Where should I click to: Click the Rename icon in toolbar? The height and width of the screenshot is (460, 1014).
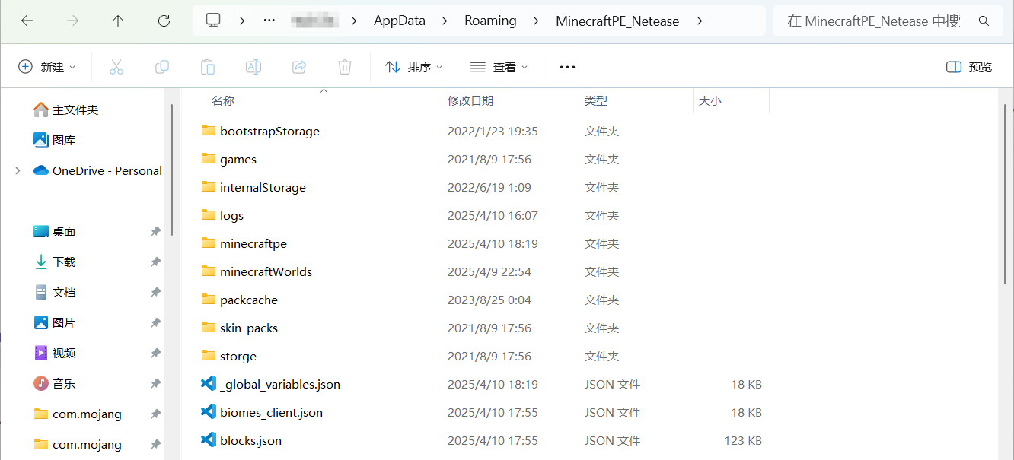click(253, 67)
